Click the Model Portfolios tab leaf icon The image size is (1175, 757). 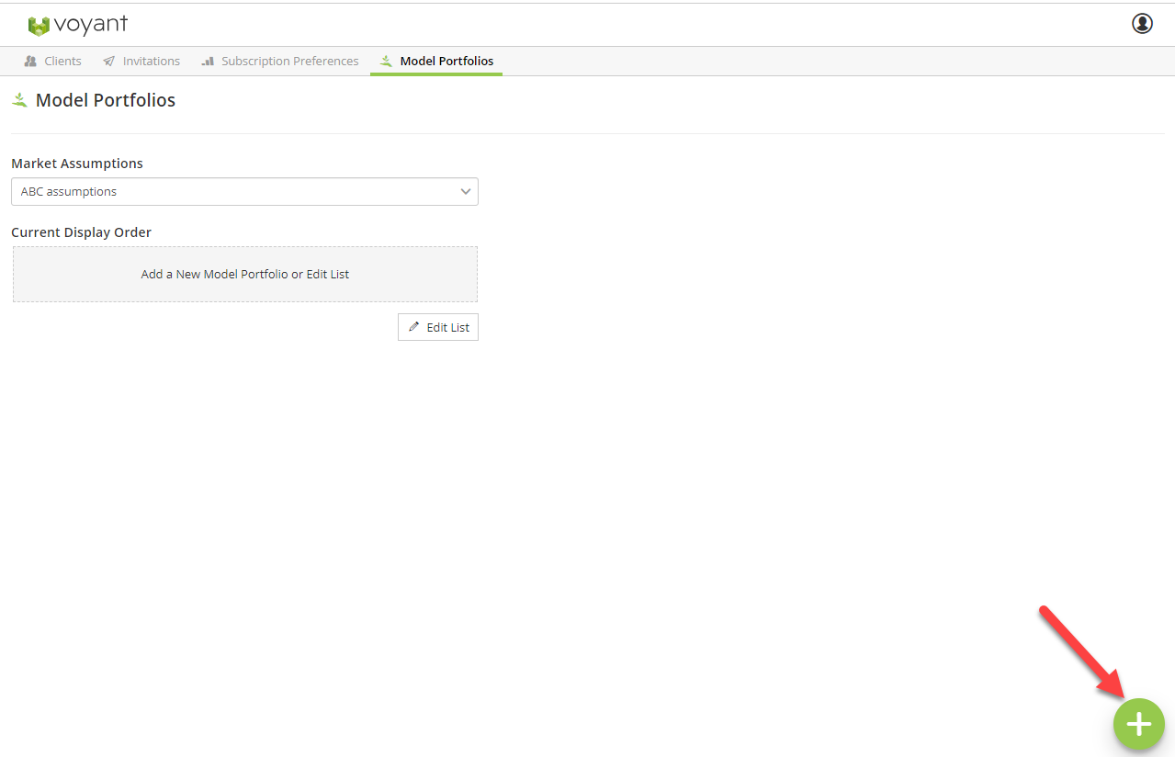tap(387, 62)
